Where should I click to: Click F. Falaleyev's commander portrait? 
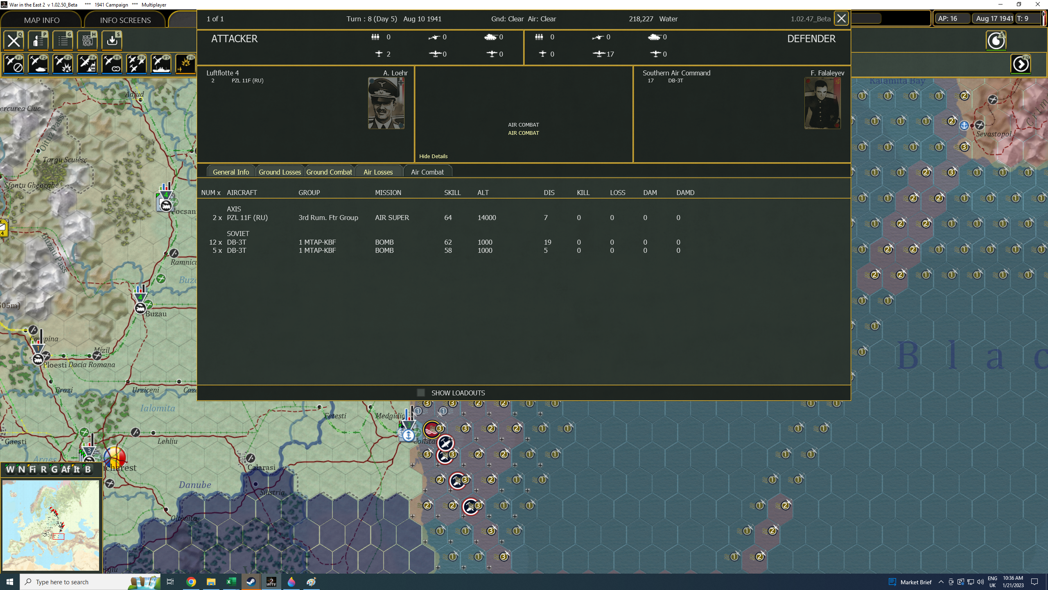[x=822, y=103]
